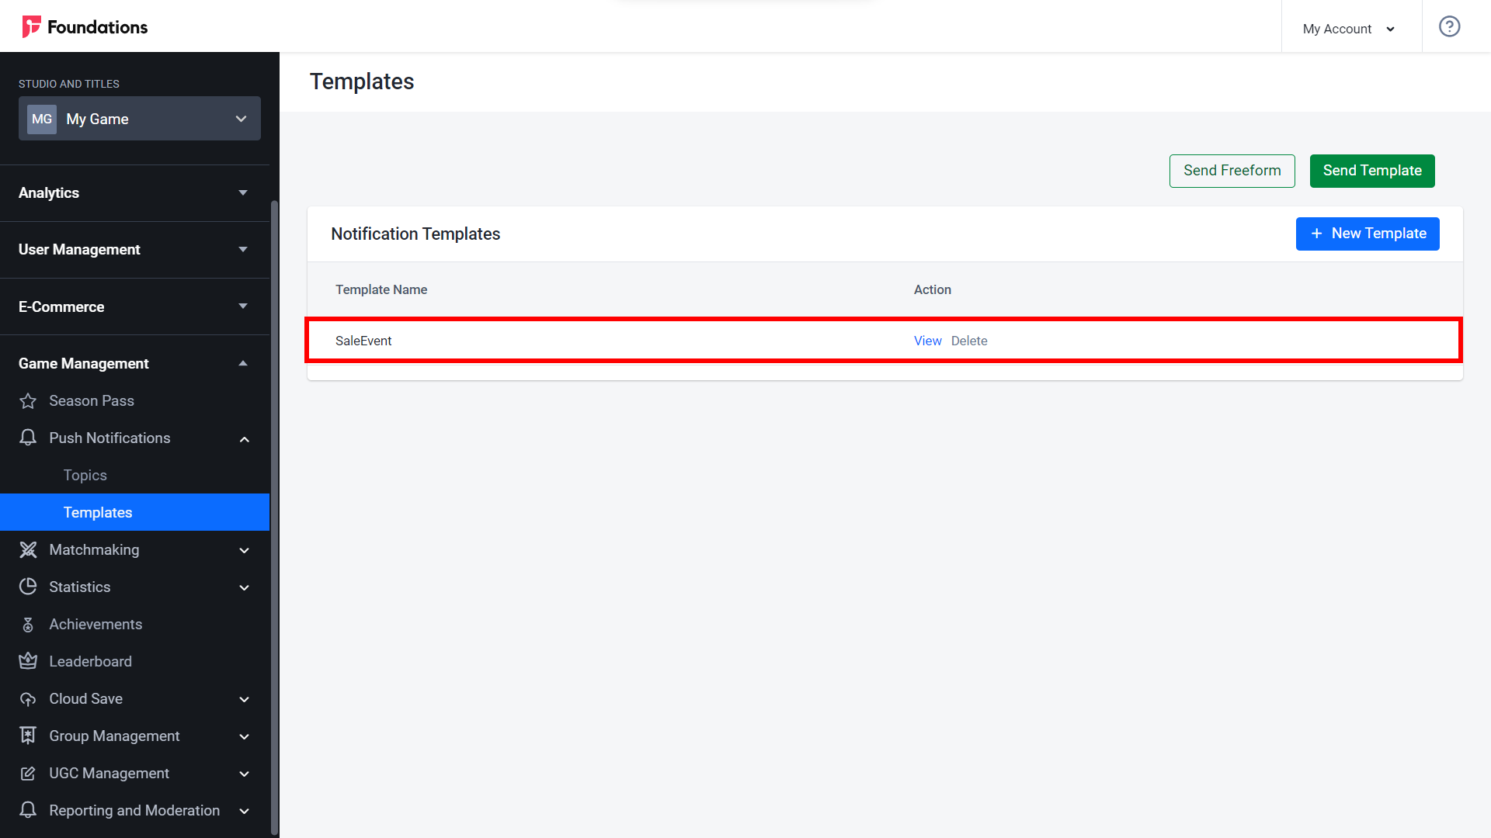Screen dimensions: 1491x838
Task: Click the New Template button
Action: point(1368,234)
